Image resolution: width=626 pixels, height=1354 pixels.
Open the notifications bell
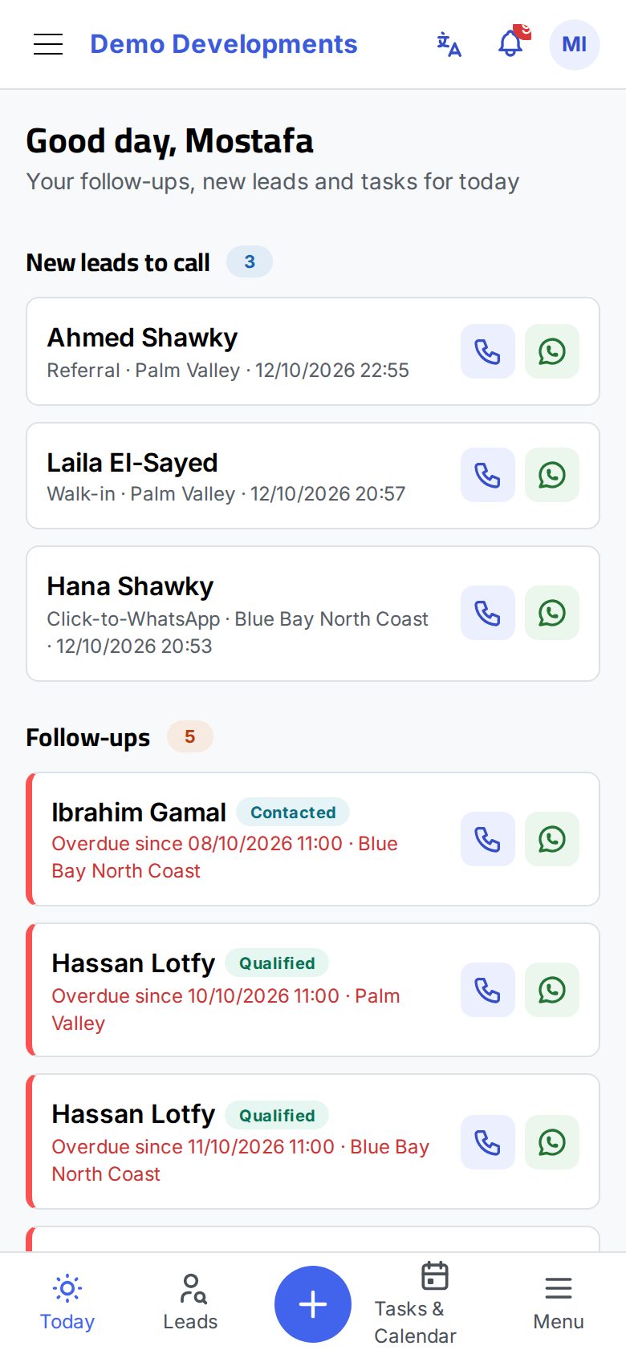510,44
